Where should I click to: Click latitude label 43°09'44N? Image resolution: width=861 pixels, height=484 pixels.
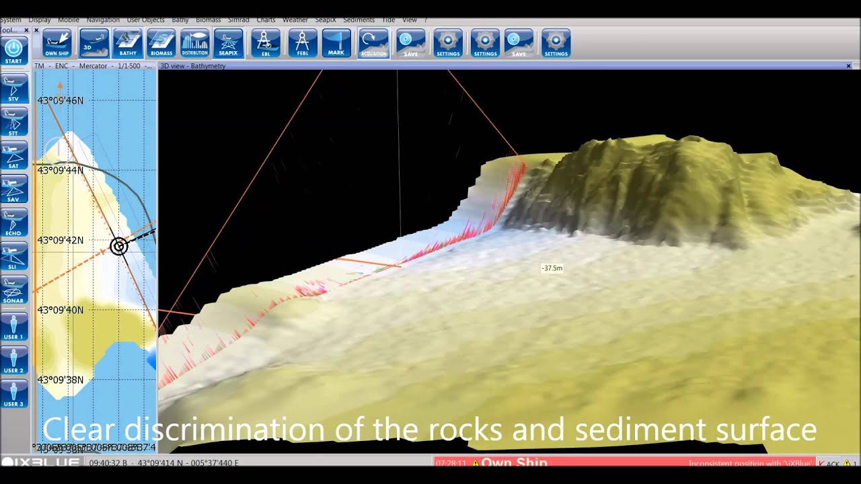tap(61, 170)
